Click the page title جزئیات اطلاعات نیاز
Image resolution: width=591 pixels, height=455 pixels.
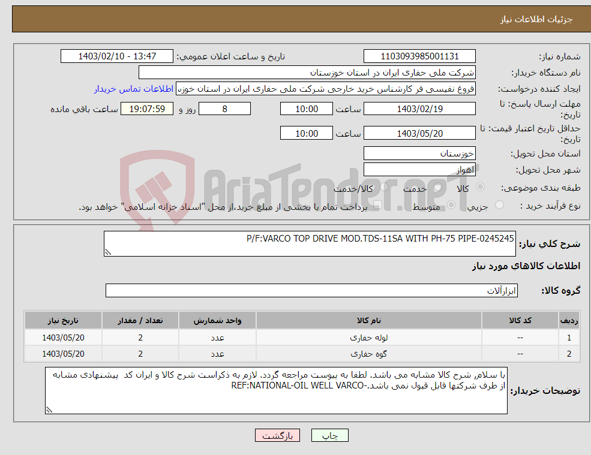coord(536,19)
